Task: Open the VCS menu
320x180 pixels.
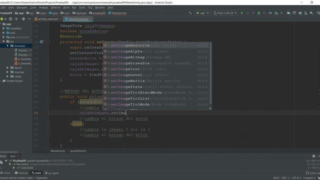Action: pos(90,7)
